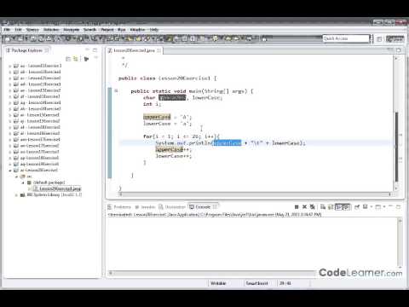The height and width of the screenshot is (307, 409).
Task: Switch to the Problems tab
Action: pos(119,207)
